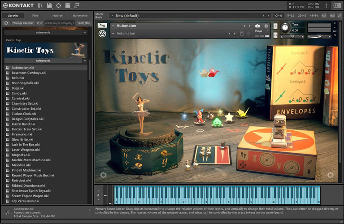
Task: Switch to the Automation tab
Action: pos(80,16)
